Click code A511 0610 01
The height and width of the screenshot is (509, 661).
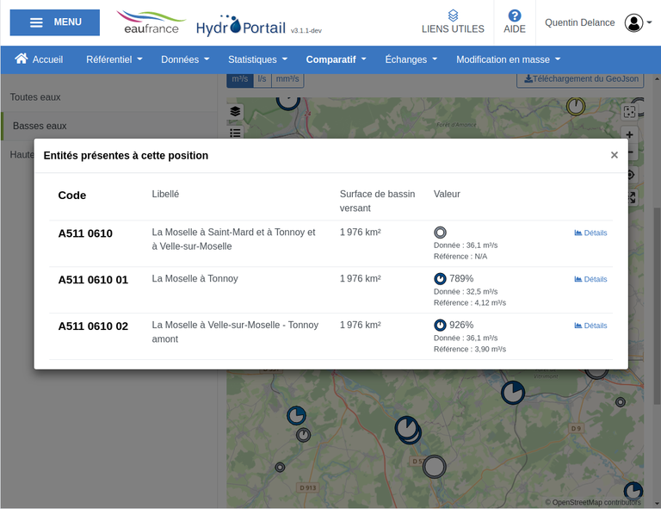tap(93, 280)
